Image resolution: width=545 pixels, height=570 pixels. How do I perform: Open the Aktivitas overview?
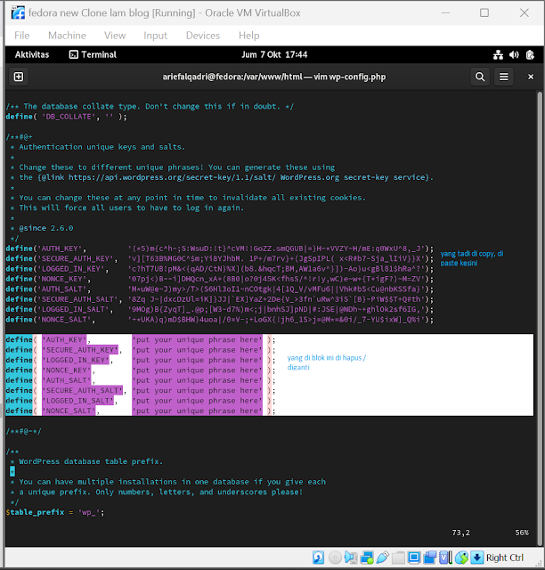click(32, 54)
